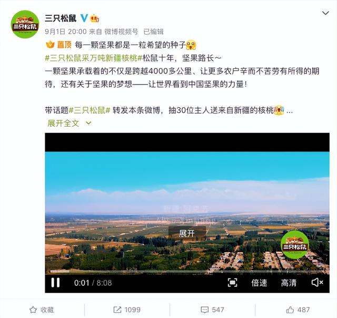Image resolution: width=337 pixels, height=318 pixels.
Task: Click the 收藏 star icon
Action: [x=33, y=310]
